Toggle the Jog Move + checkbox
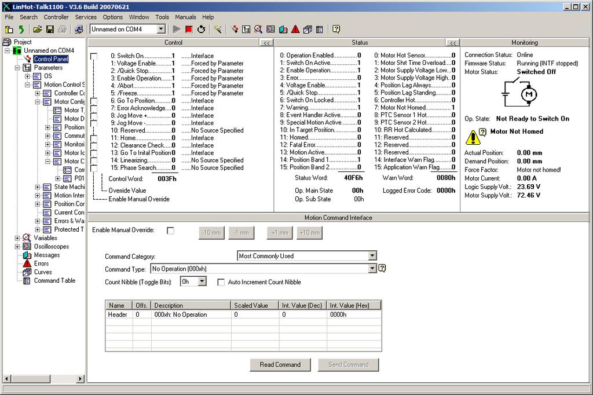The width and height of the screenshot is (593, 395). (94, 116)
